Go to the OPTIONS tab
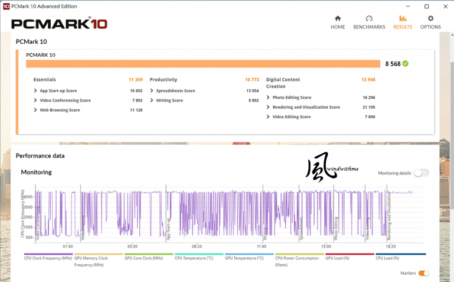Image resolution: width=454 pixels, height=282 pixels. (430, 27)
